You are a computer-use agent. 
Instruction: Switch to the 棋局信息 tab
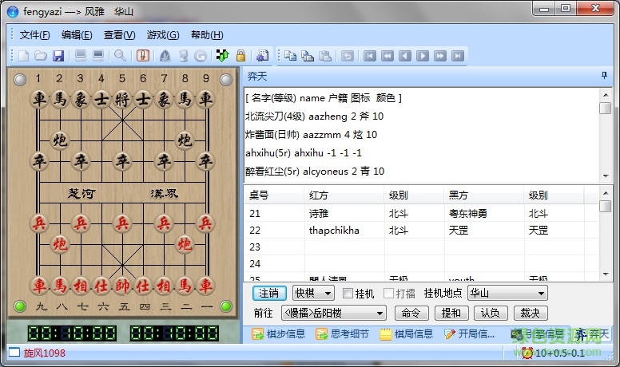pos(406,334)
